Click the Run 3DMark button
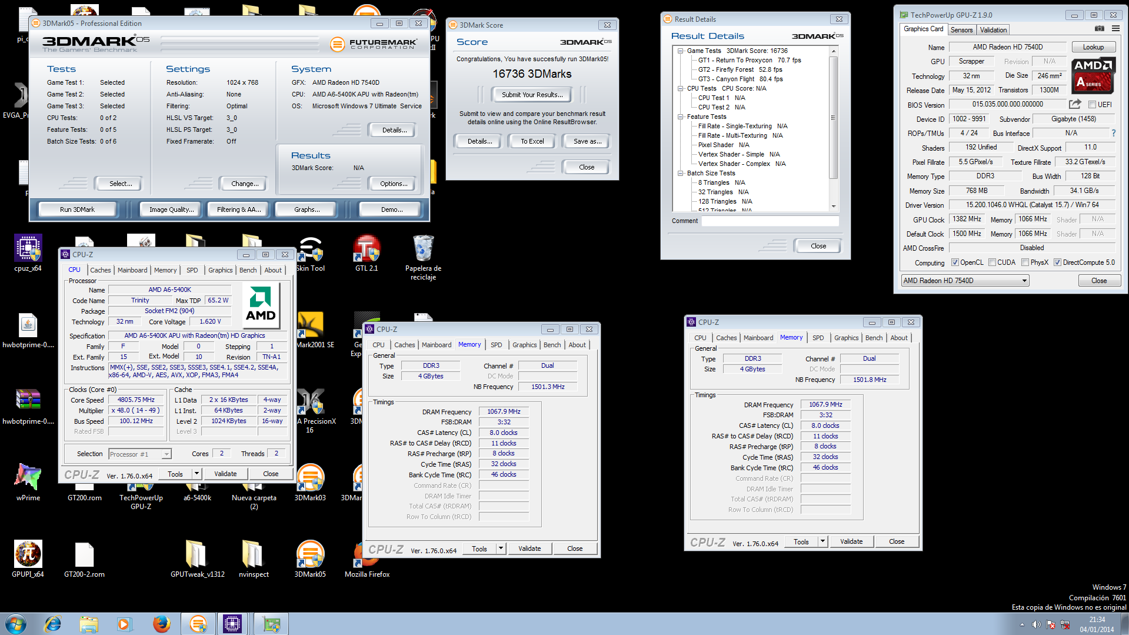 [x=77, y=210]
